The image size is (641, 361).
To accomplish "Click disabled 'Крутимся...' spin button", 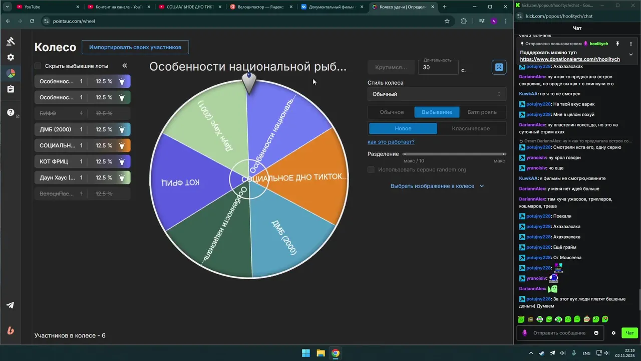I will click(391, 67).
